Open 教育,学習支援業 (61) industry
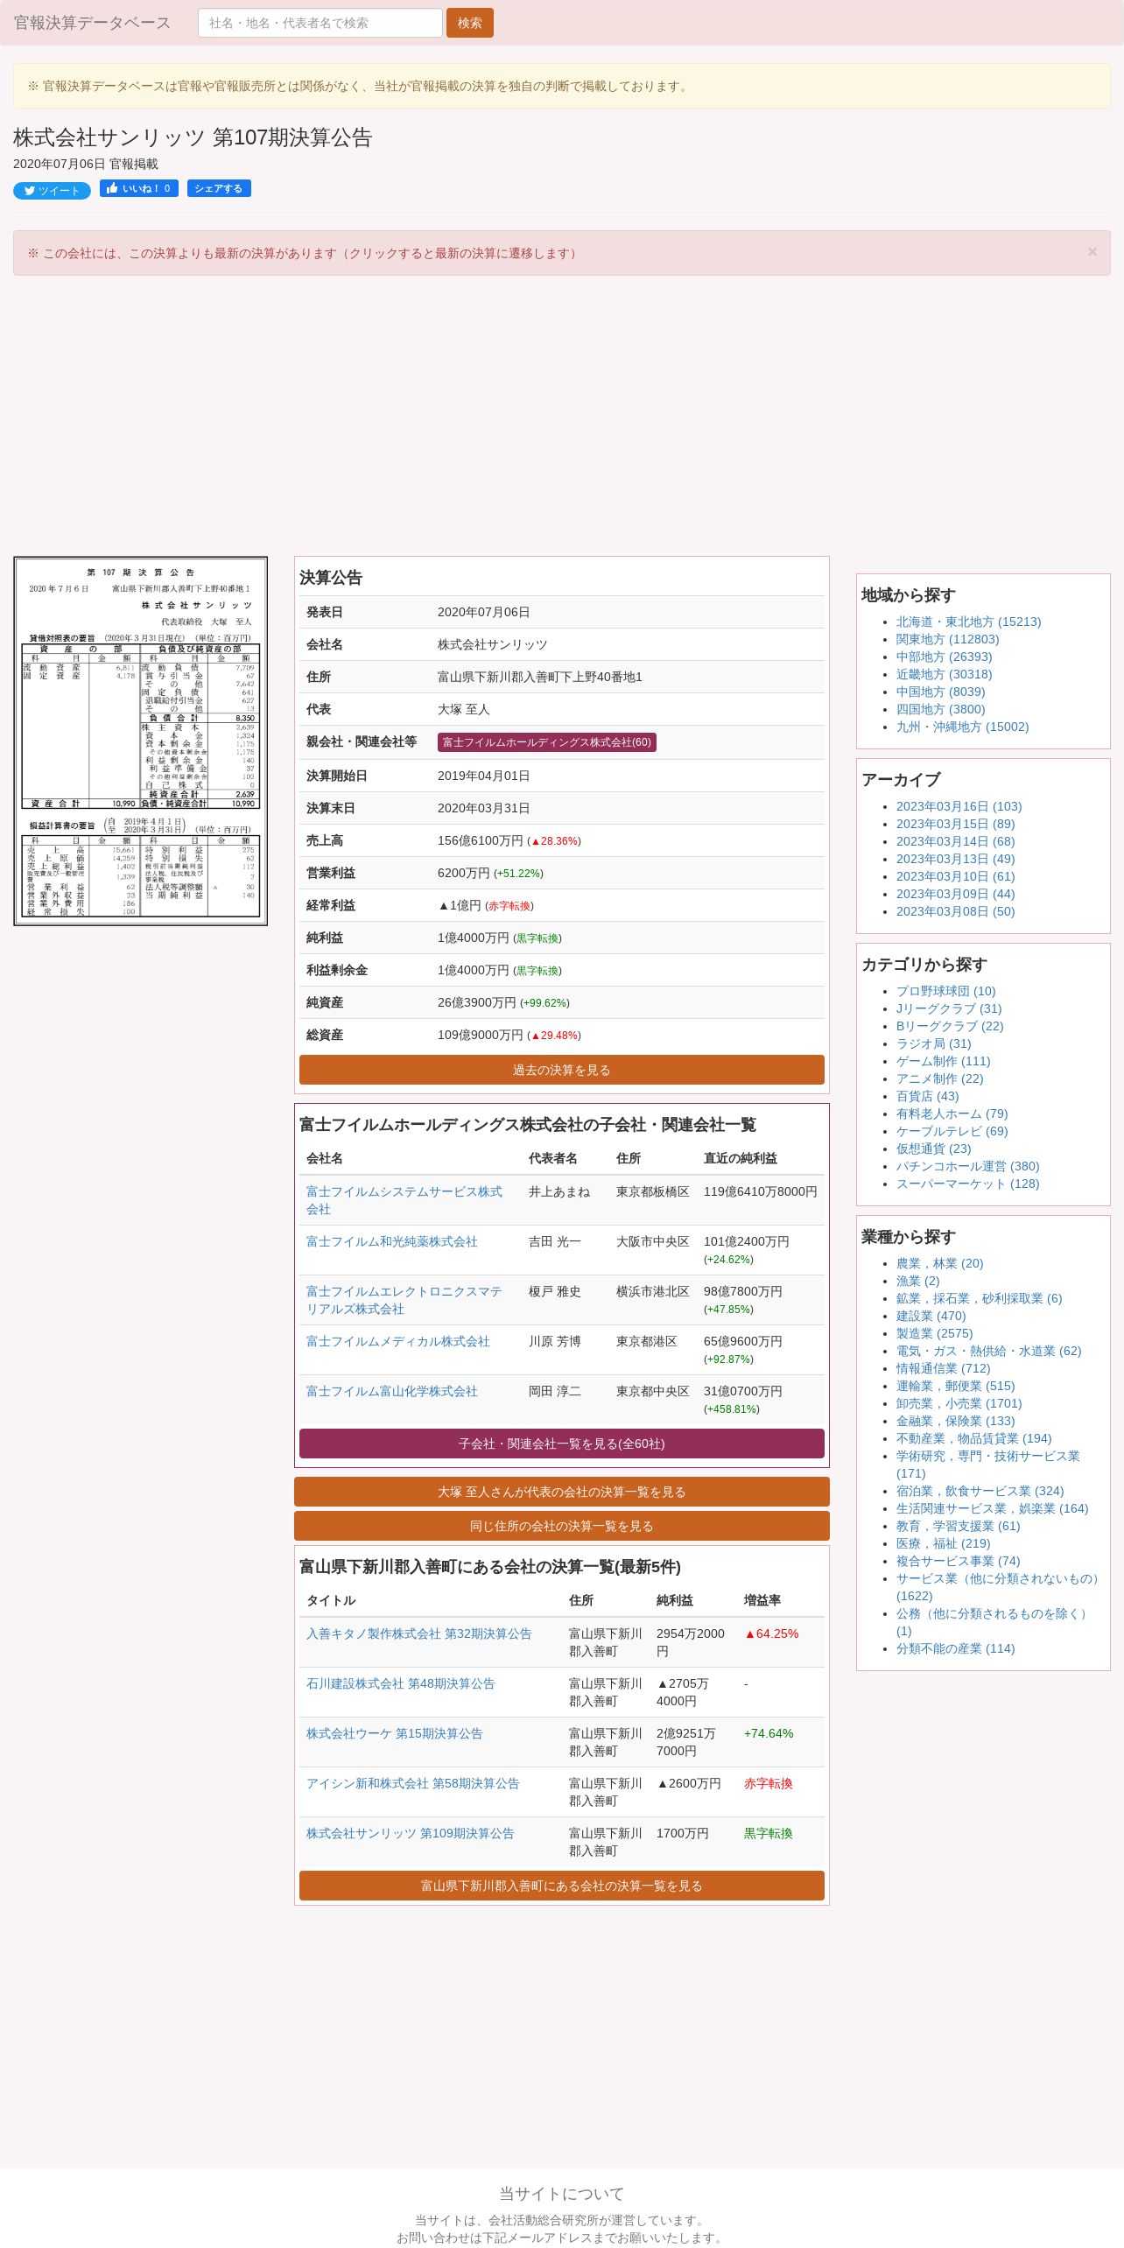The image size is (1124, 2248). 958,1526
